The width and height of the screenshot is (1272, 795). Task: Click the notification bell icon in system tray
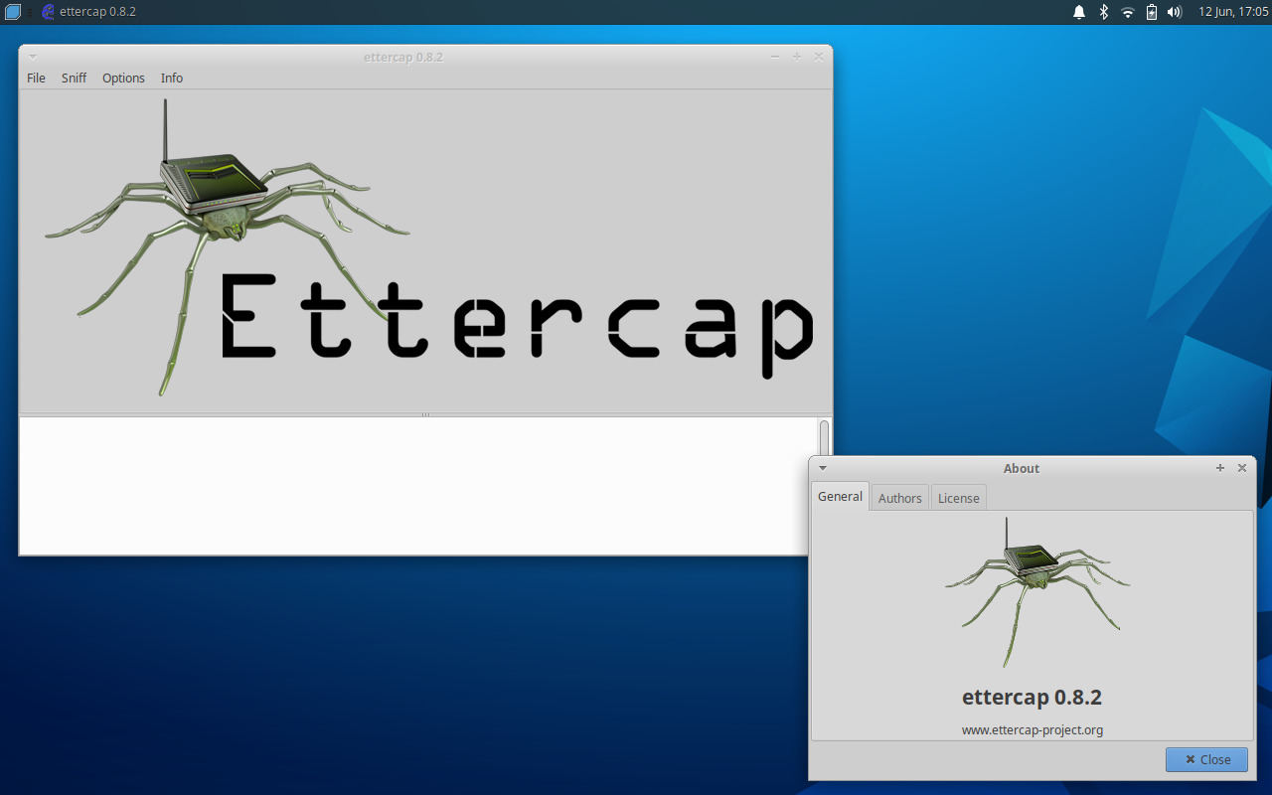pyautogui.click(x=1079, y=12)
